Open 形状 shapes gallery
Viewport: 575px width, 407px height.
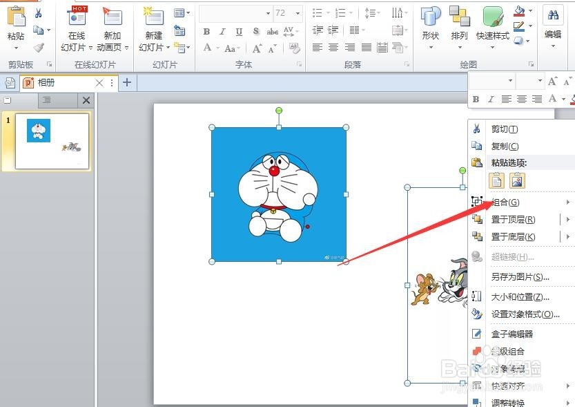(x=431, y=27)
